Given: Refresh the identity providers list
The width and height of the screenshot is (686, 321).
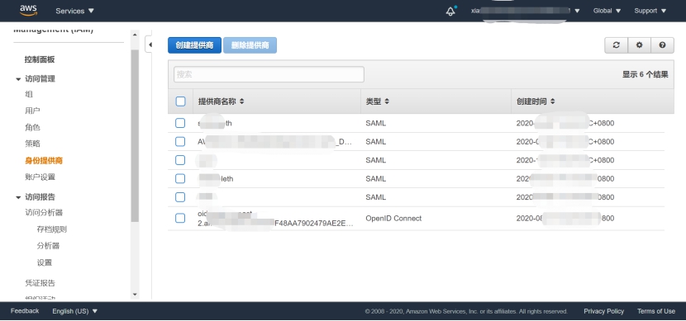Looking at the screenshot, I should pos(616,45).
